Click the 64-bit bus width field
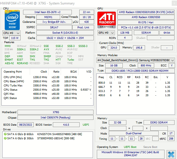 (167, 33)
